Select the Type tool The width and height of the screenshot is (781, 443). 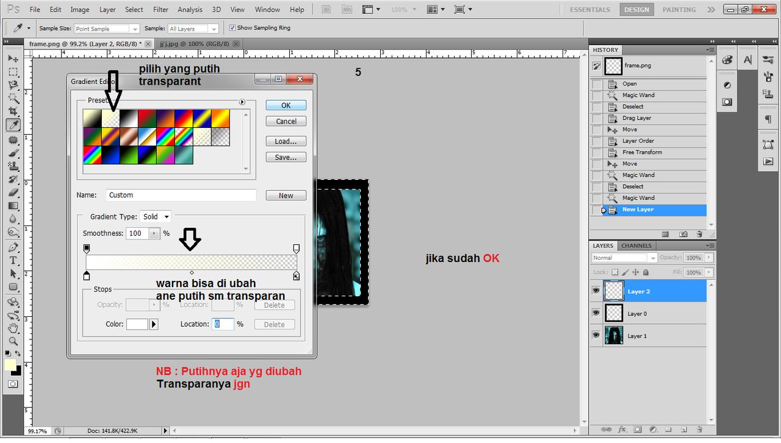point(13,260)
